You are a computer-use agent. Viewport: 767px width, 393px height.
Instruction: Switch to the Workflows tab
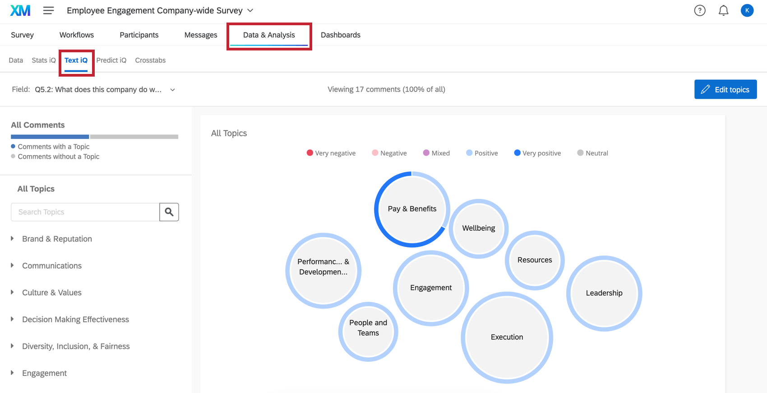point(77,35)
